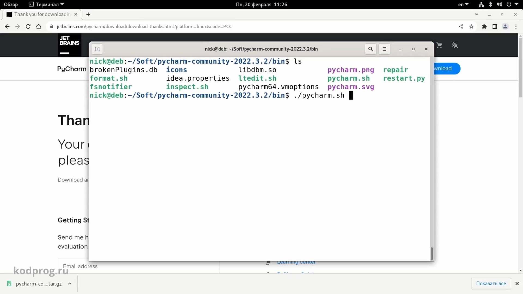Open system volume icon

(500, 4)
